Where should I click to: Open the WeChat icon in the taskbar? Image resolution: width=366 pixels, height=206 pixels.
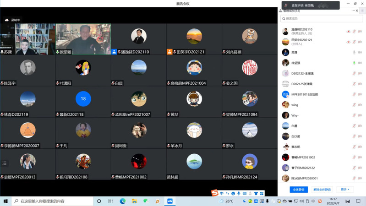point(146,201)
